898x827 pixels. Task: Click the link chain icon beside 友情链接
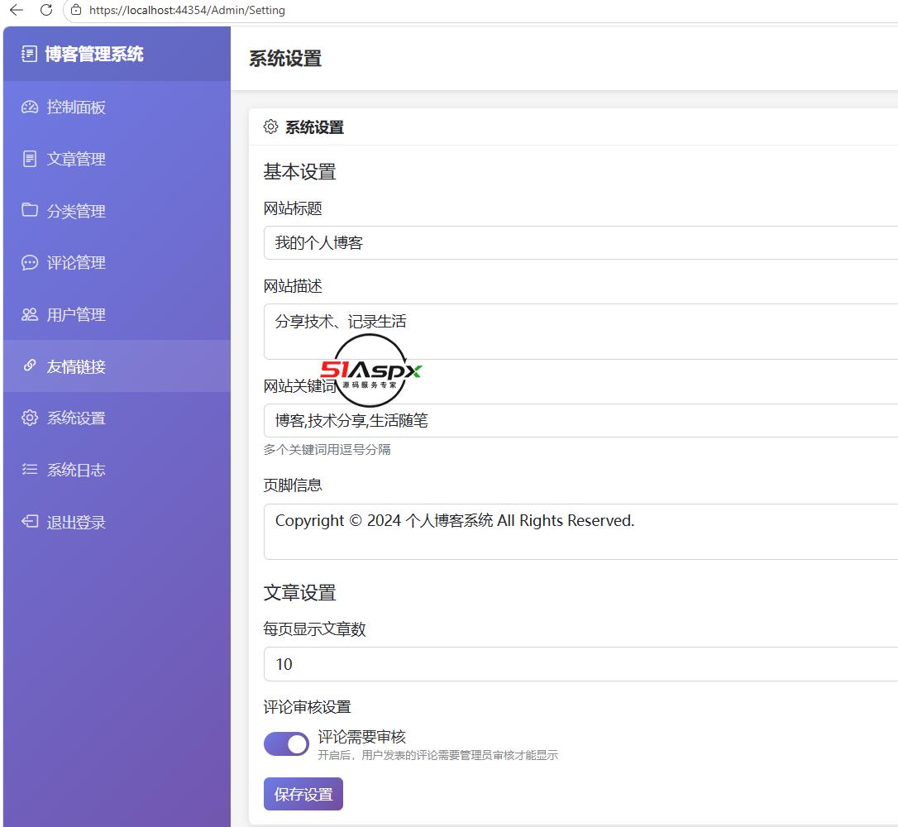coord(30,366)
